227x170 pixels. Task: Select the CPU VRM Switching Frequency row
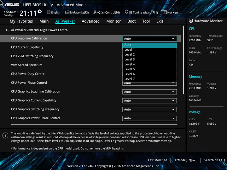32,56
